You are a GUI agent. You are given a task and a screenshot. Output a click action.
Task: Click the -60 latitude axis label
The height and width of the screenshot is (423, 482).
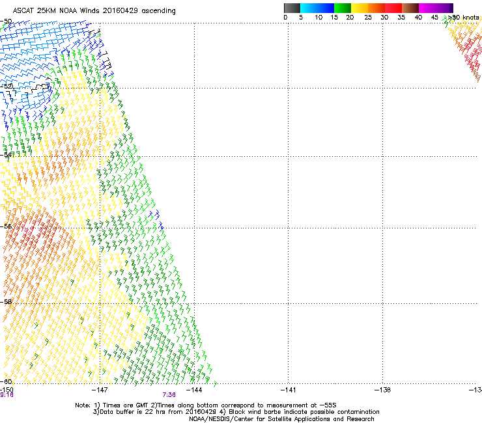point(6,381)
